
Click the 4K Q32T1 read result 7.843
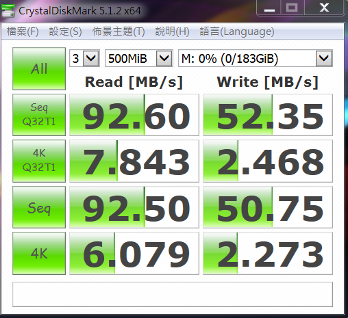point(134,161)
